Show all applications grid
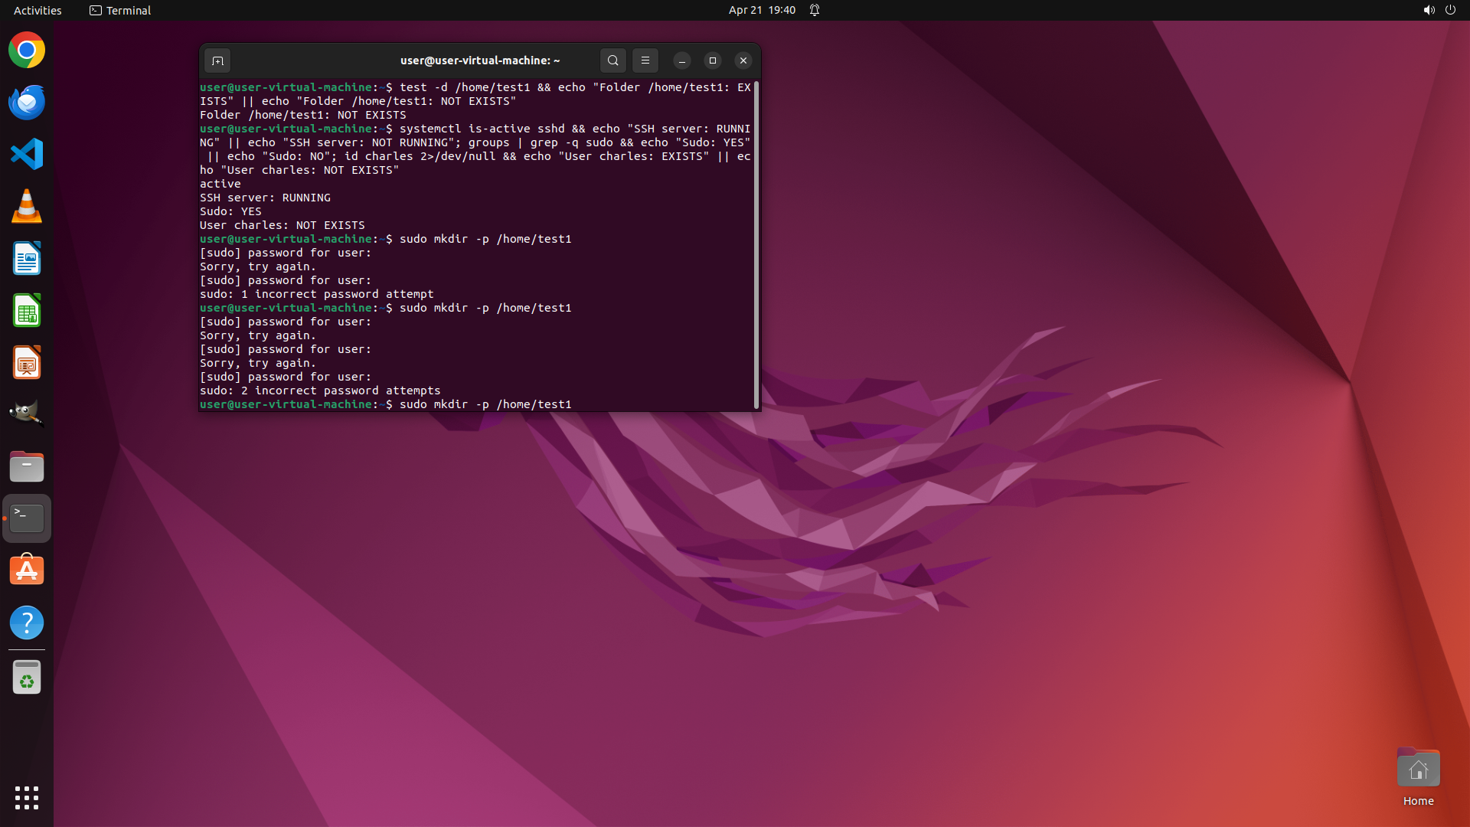 click(27, 797)
